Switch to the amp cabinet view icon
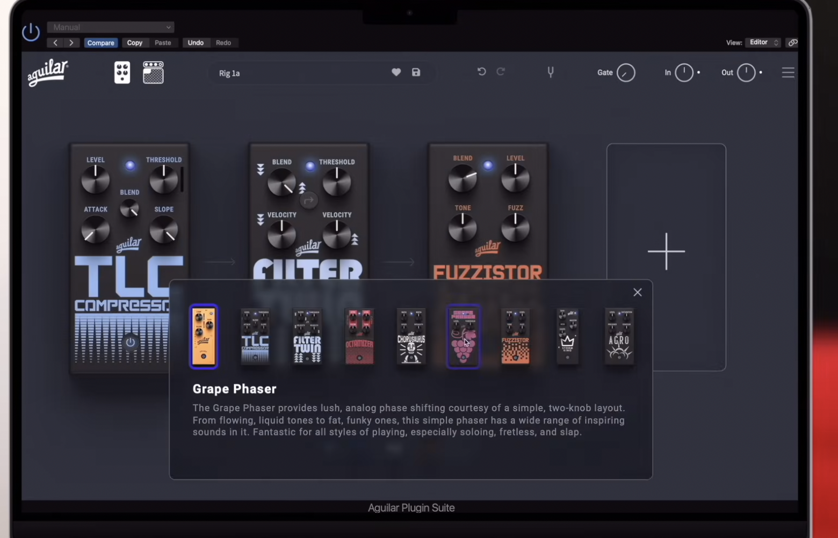This screenshot has width=838, height=538. pos(153,72)
